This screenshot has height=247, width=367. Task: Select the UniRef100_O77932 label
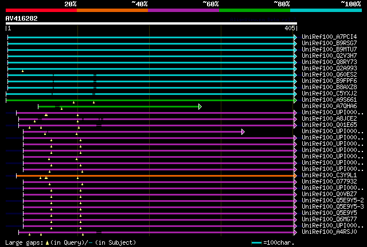click(x=329, y=182)
